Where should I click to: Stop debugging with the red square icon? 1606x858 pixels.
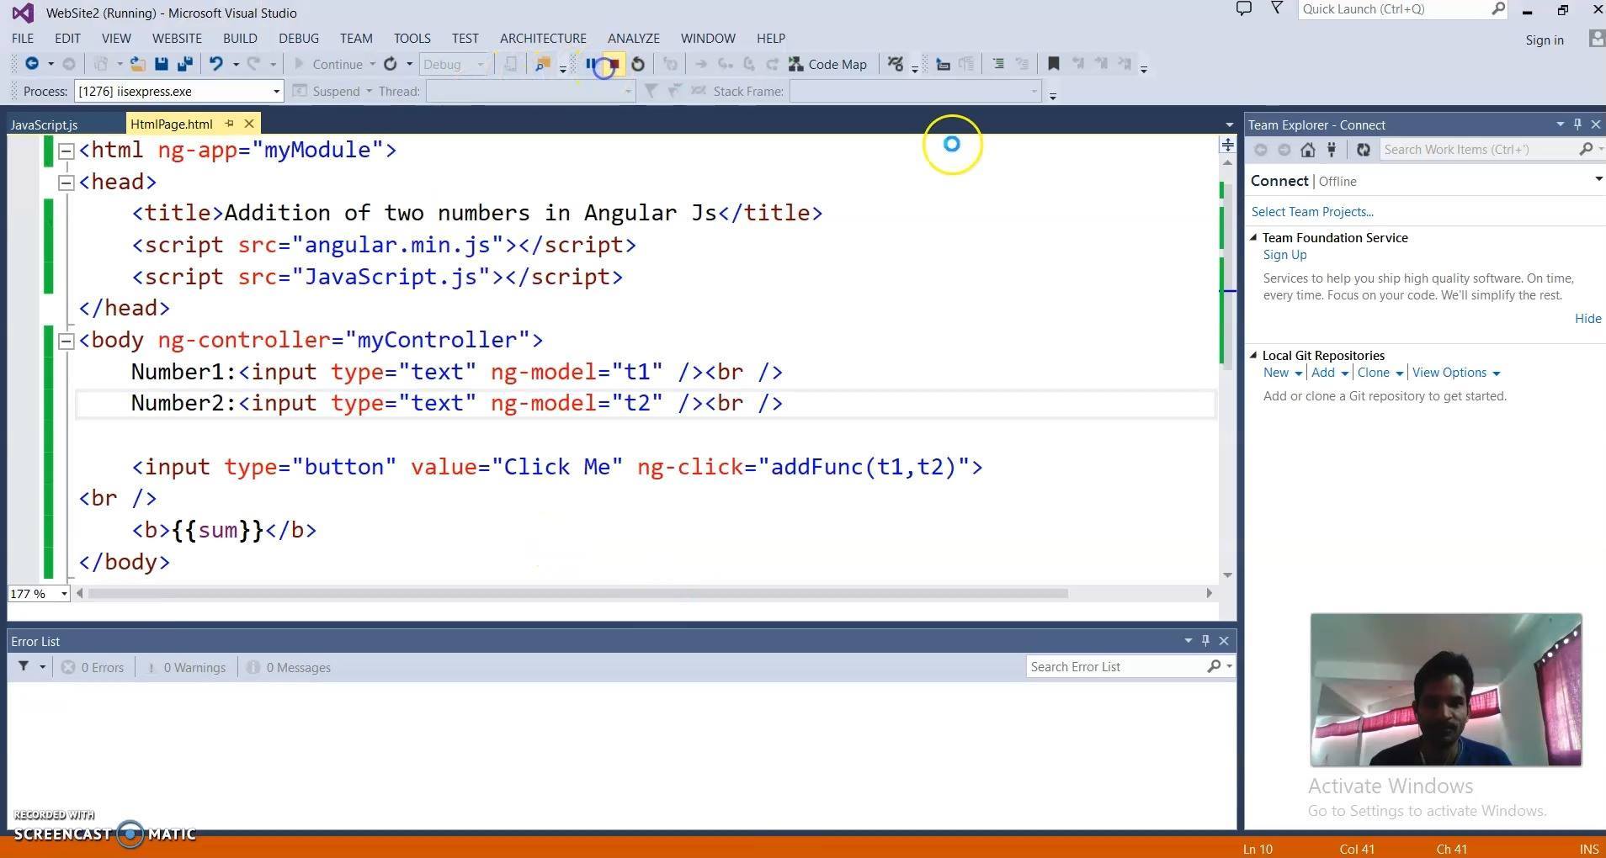(x=614, y=64)
